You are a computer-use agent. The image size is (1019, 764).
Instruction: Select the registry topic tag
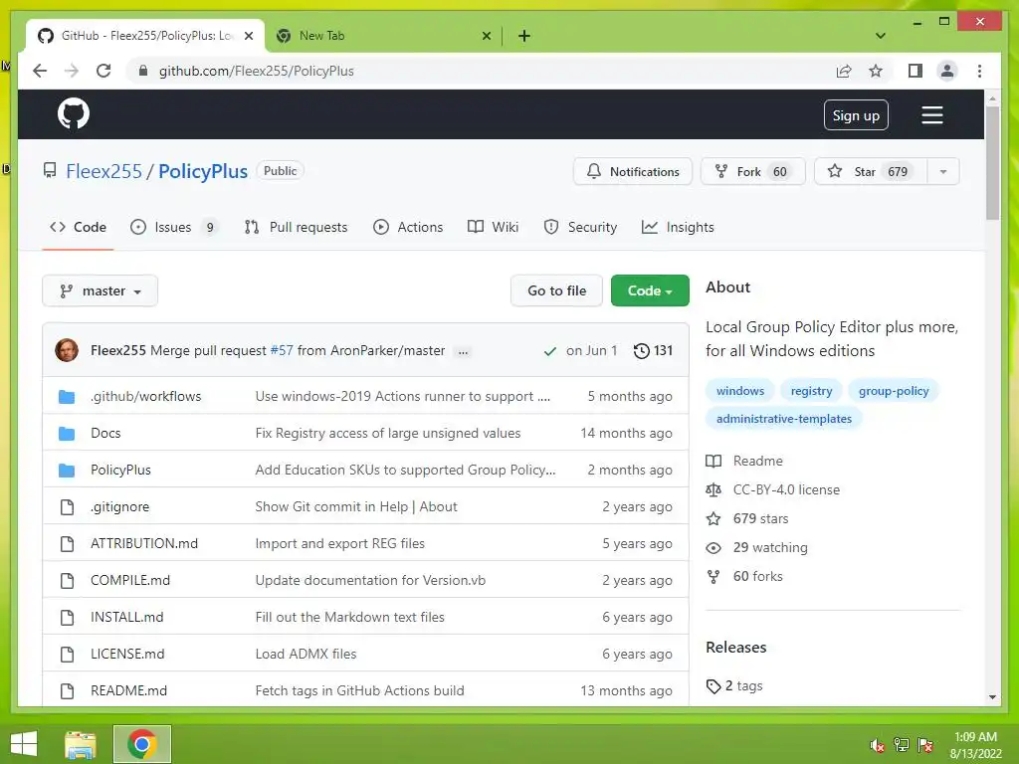coord(811,391)
